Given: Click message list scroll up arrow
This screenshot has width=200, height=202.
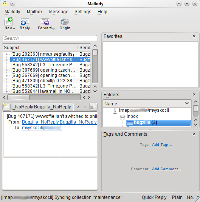Looking at the screenshot, I should pyautogui.click(x=95, y=45).
